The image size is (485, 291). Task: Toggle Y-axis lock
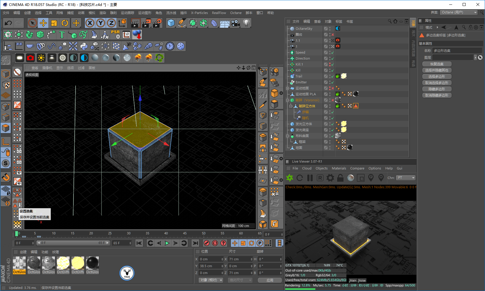point(101,23)
